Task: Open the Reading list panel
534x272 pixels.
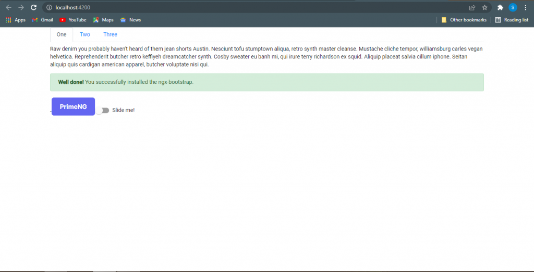Action: tap(512, 20)
